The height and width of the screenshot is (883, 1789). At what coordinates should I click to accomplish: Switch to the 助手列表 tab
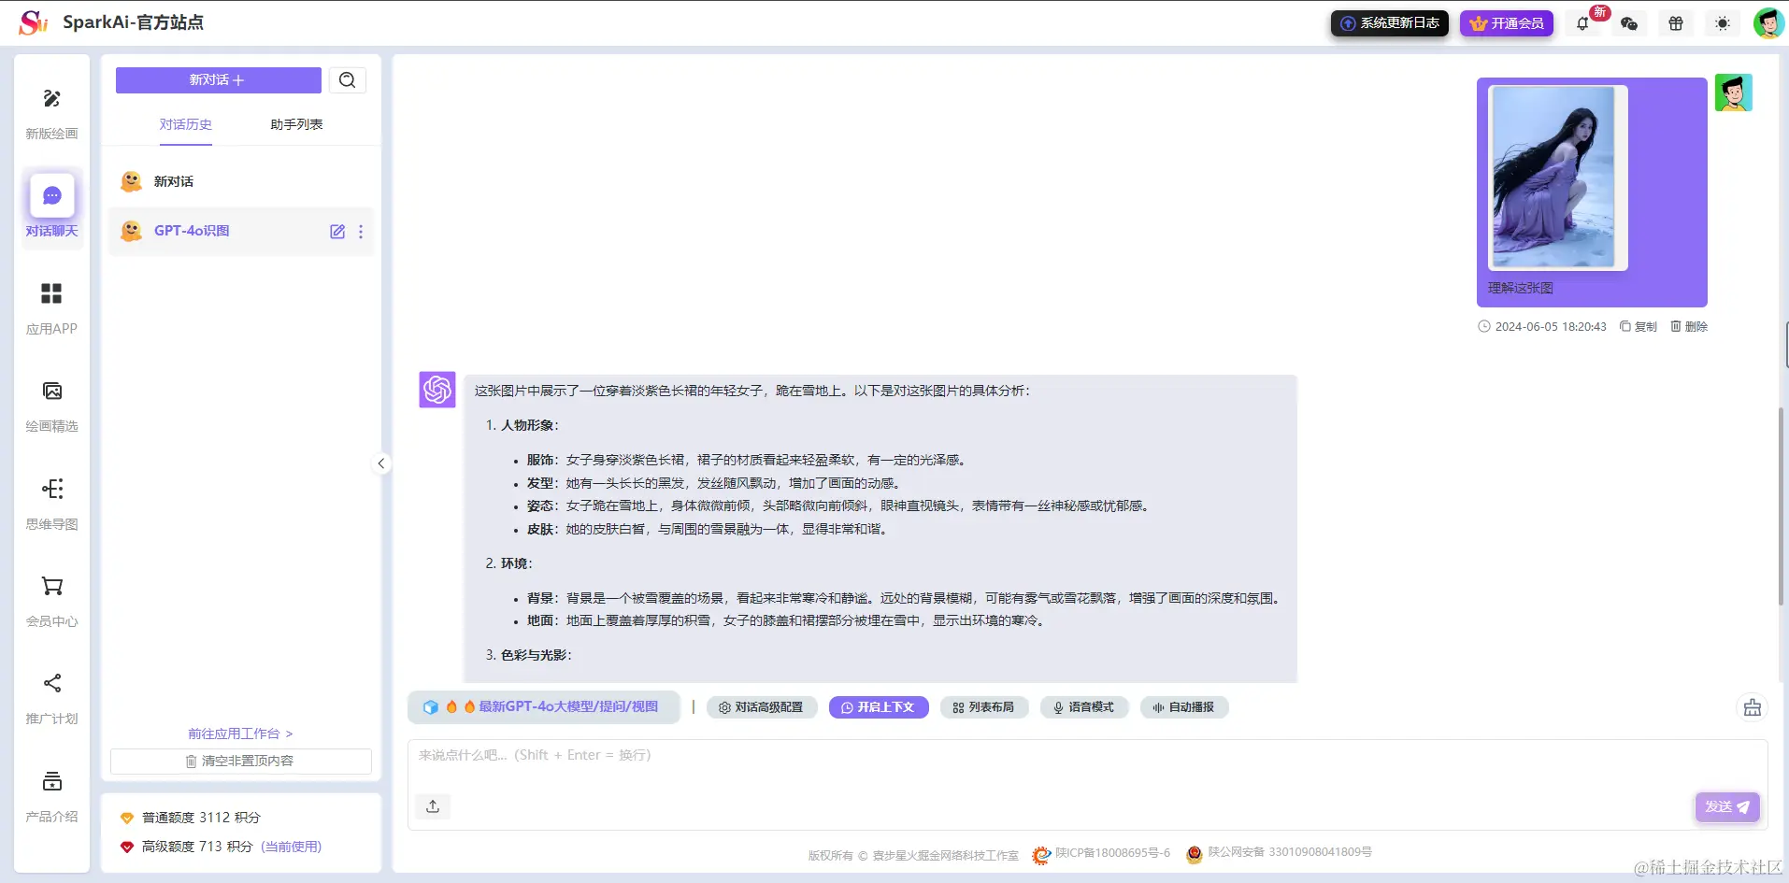[295, 123]
